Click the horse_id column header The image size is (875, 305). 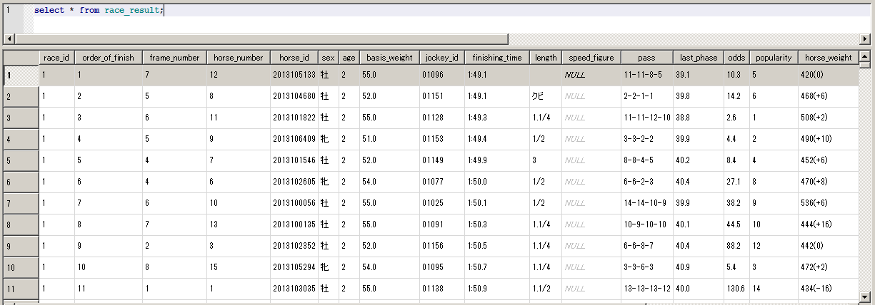coord(294,58)
